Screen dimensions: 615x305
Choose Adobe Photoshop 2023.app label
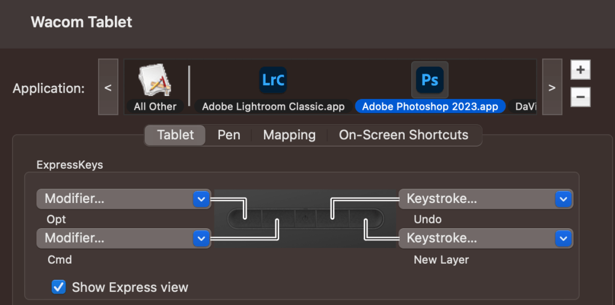tap(430, 107)
